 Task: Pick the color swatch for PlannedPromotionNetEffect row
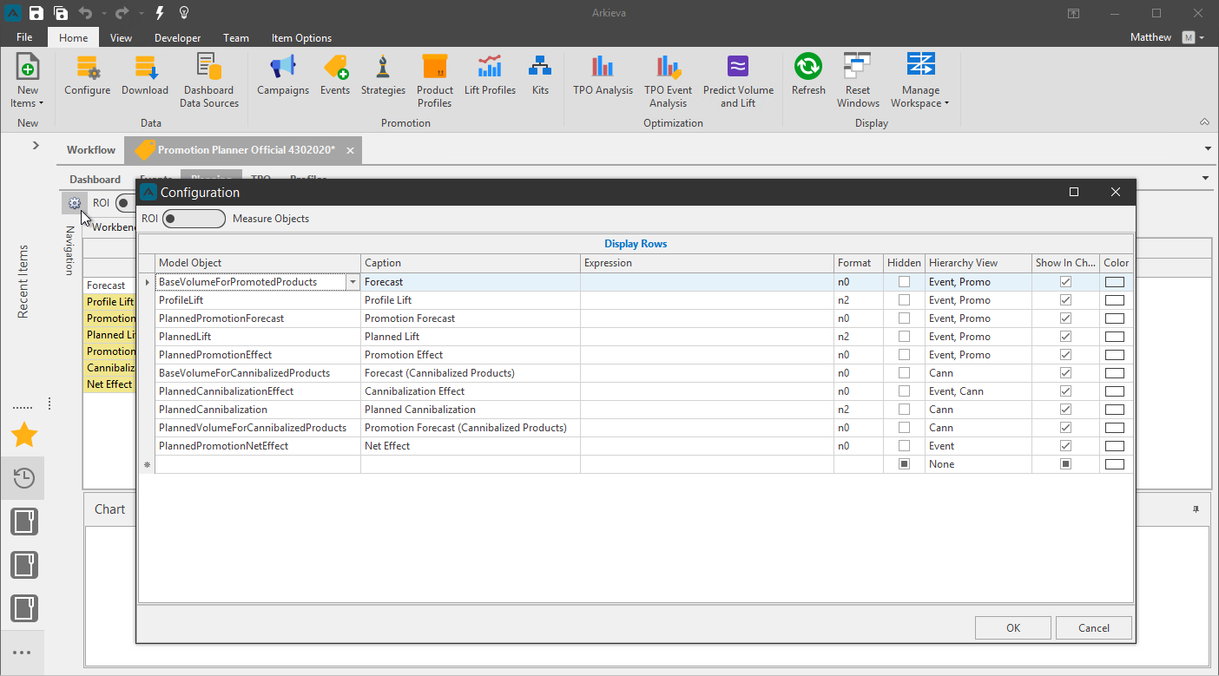pyautogui.click(x=1115, y=446)
